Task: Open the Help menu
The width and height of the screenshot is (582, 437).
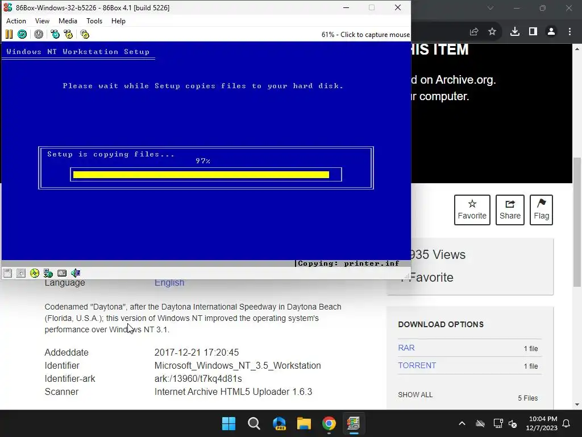Action: (x=118, y=21)
